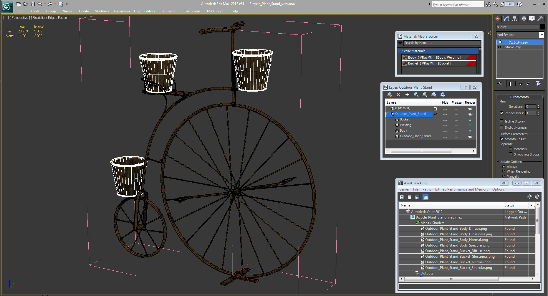Expand Editable Poly stack entry
The height and width of the screenshot is (296, 548).
point(500,47)
